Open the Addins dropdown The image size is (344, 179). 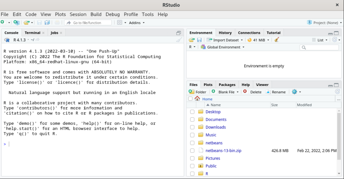pyautogui.click(x=137, y=23)
